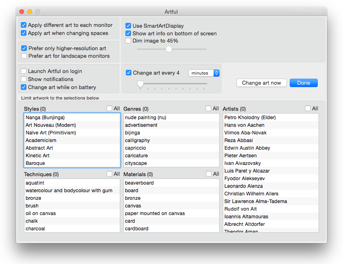This screenshot has height=264, width=343.
Task: Open the minutes time unit dropdown
Action: pyautogui.click(x=204, y=73)
